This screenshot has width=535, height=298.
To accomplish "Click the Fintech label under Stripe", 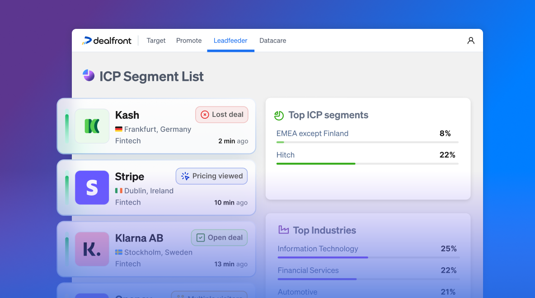I will tap(128, 202).
